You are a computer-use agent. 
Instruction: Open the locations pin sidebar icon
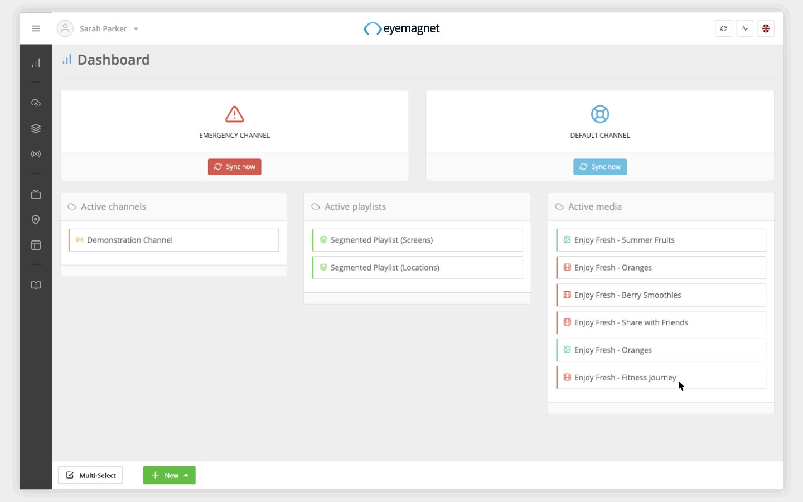(36, 220)
